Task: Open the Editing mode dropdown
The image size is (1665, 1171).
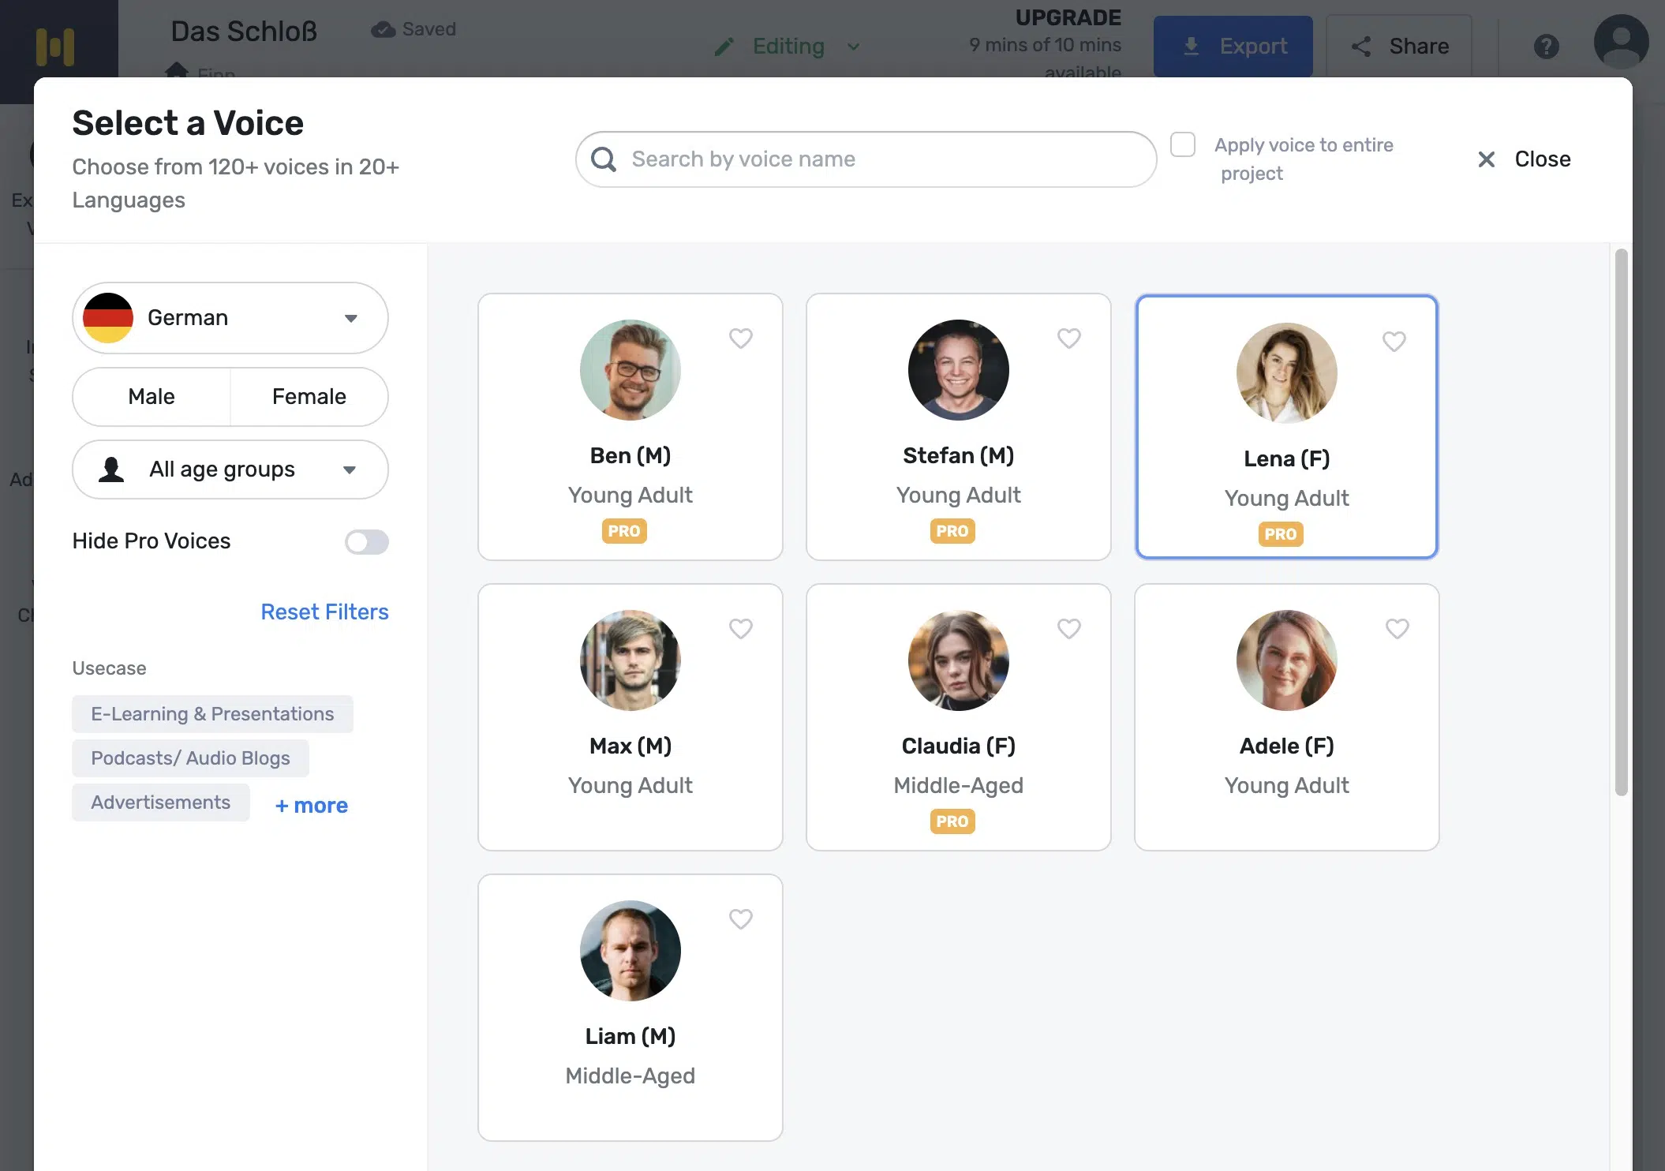Action: [x=852, y=47]
